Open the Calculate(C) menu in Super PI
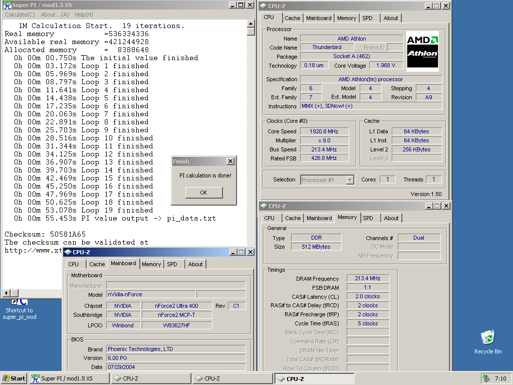513x385 pixels. (20, 15)
